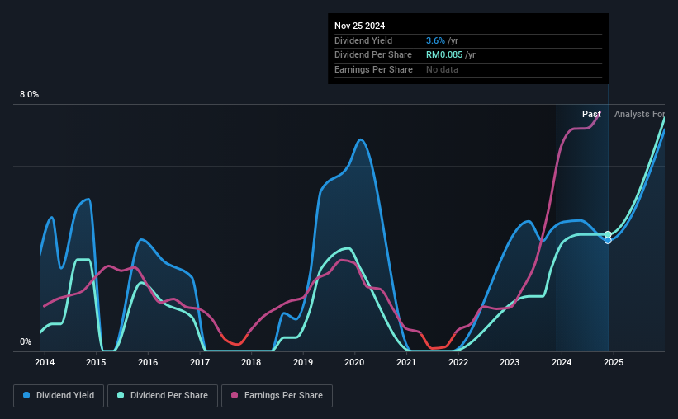678x419 pixels.
Task: Click the 2023 x-axis label
Action: pos(510,362)
